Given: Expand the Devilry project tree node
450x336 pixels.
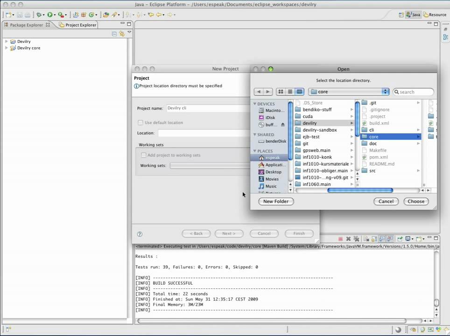Looking at the screenshot, I should (7, 42).
